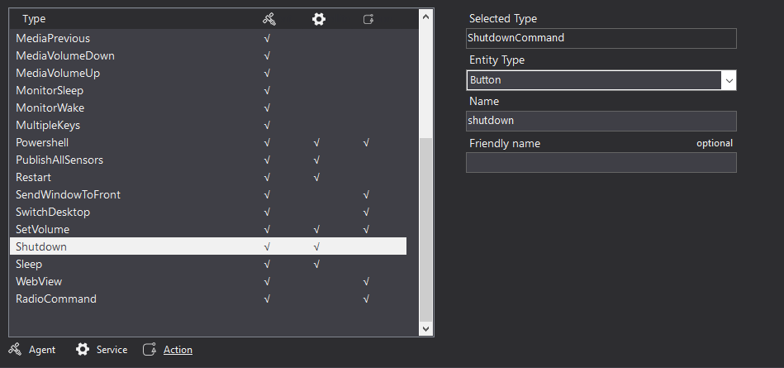The width and height of the screenshot is (784, 368).
Task: Click the Action icon in the column header
Action: pyautogui.click(x=368, y=18)
